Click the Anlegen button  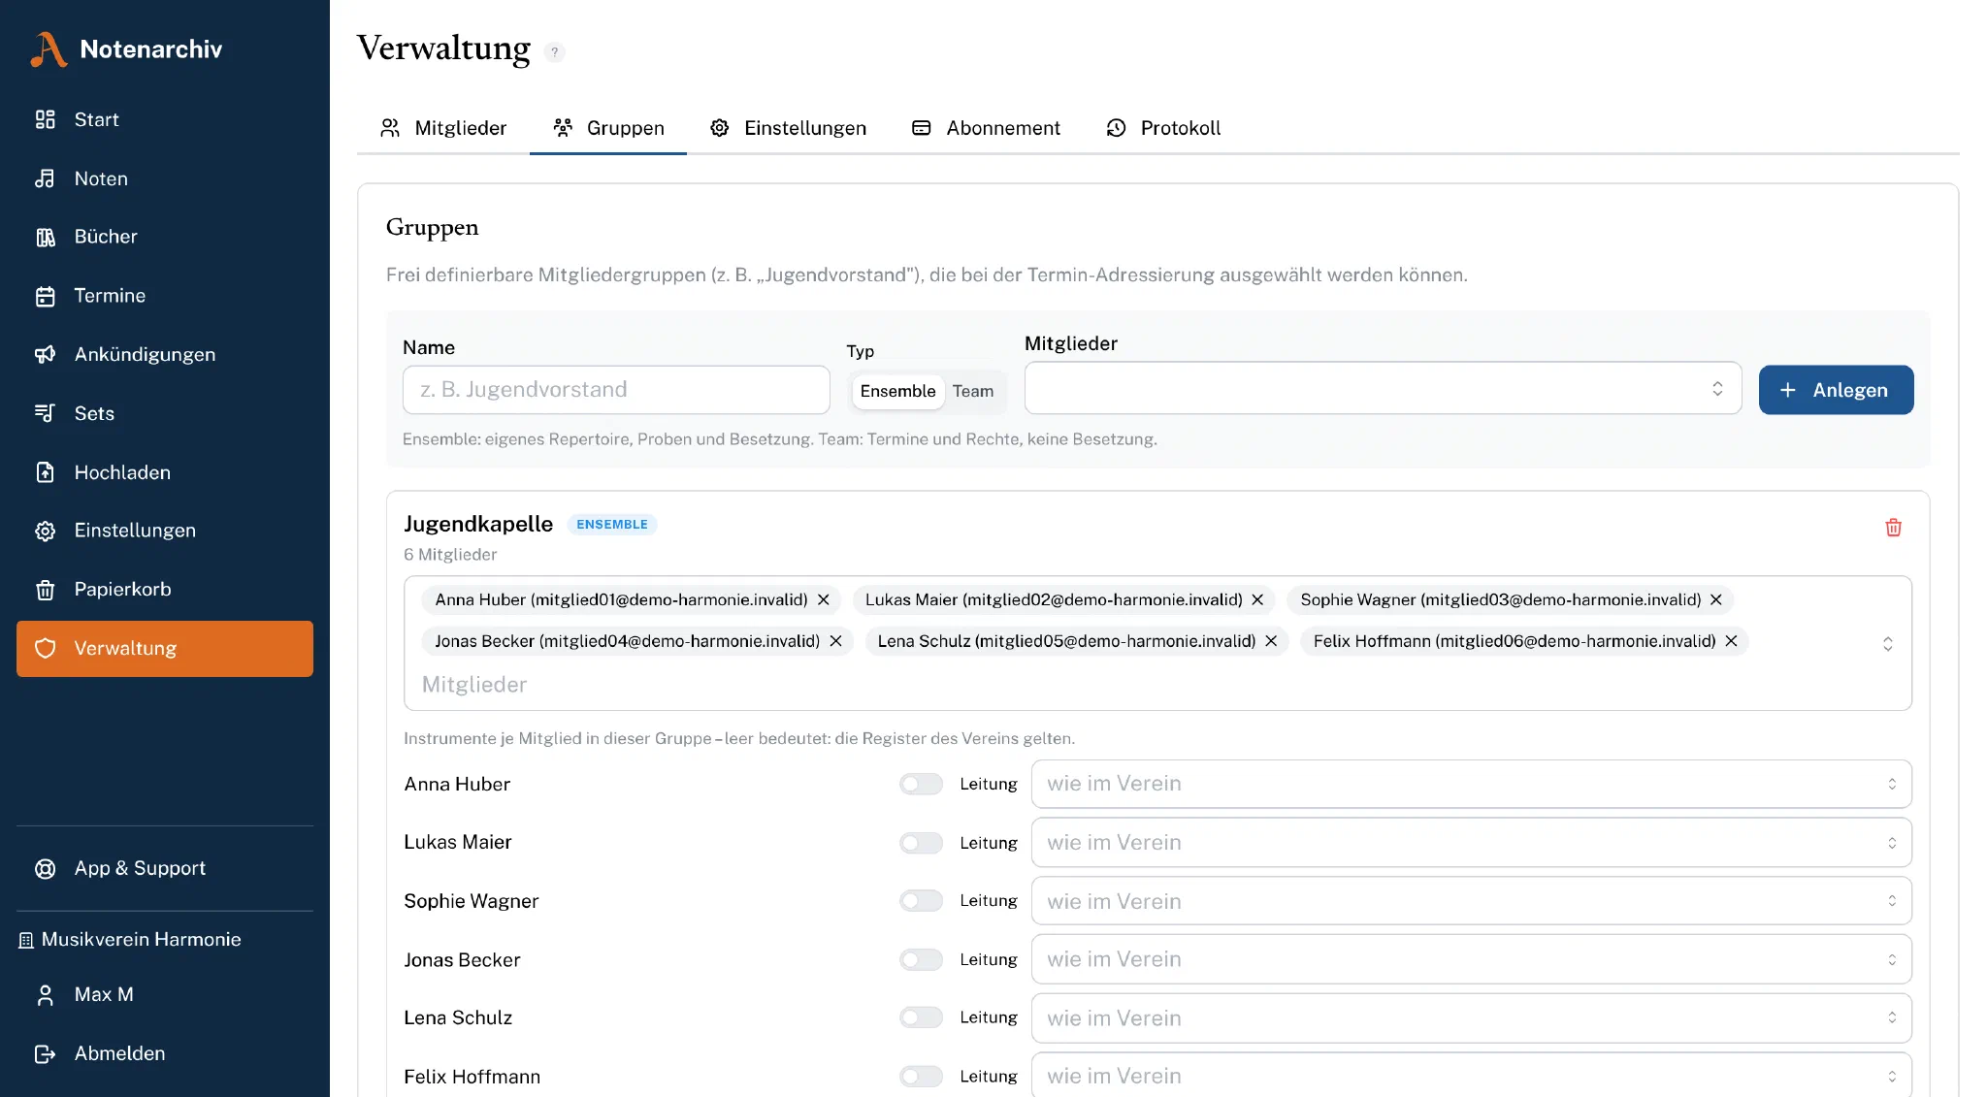point(1836,390)
